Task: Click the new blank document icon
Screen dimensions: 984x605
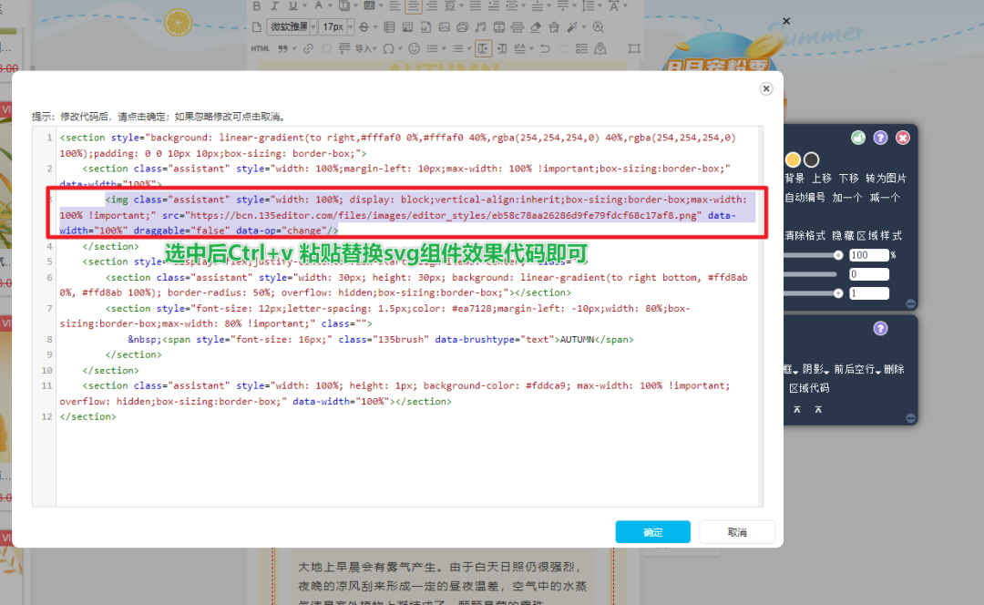Action: tap(257, 27)
